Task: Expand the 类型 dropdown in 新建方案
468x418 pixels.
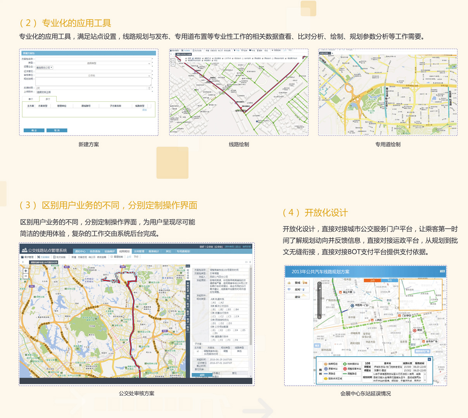Action: click(149, 63)
